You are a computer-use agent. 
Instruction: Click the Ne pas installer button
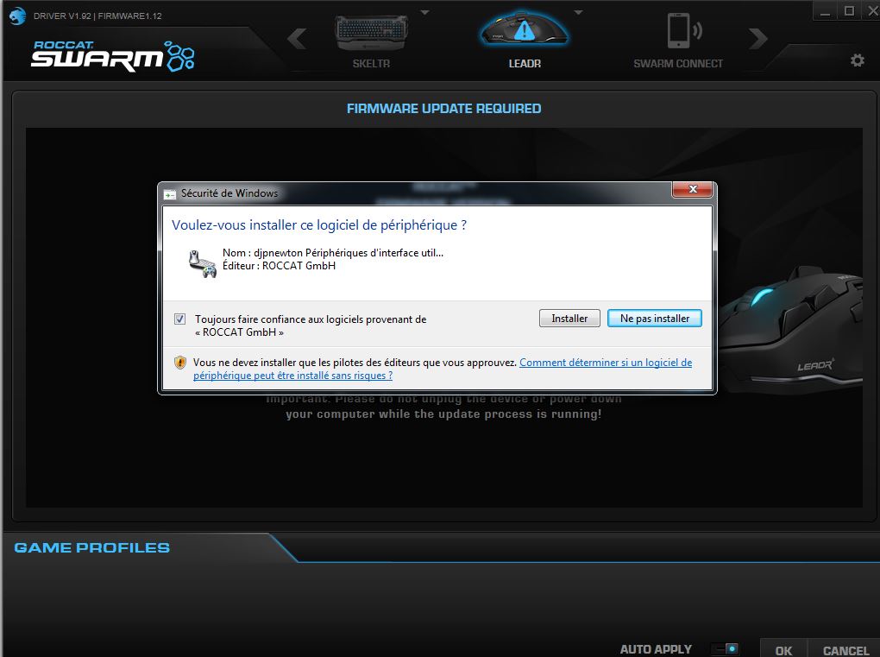[654, 318]
